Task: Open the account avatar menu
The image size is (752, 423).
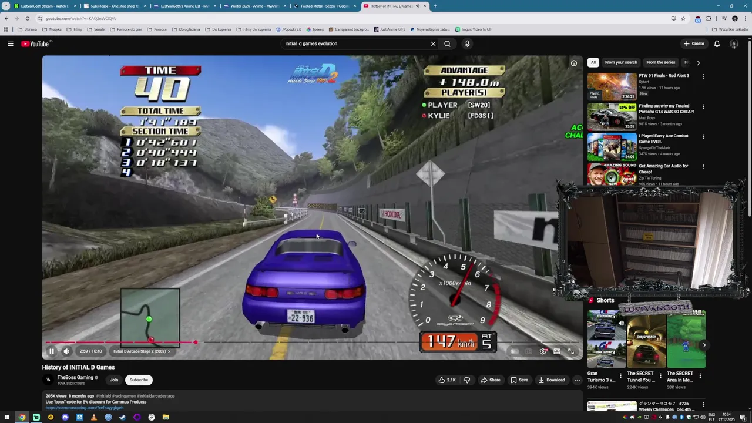Action: [x=734, y=43]
